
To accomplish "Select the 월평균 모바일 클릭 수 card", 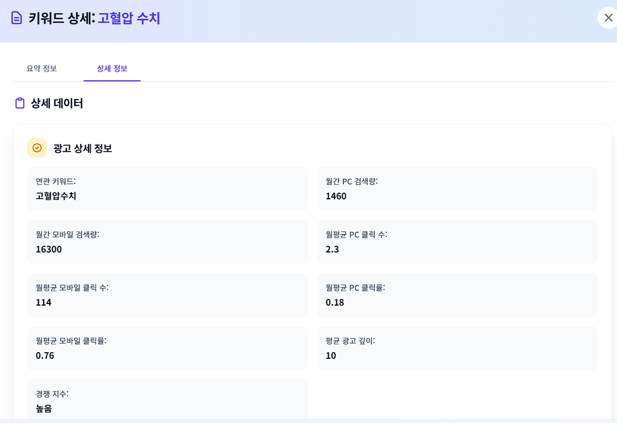I will [167, 295].
